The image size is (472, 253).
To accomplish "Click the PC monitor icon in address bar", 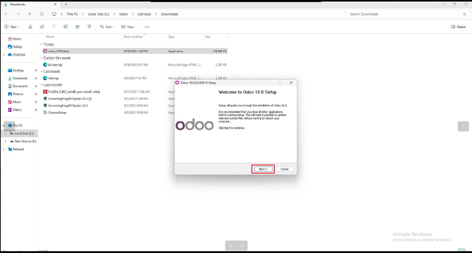I will click(x=54, y=14).
